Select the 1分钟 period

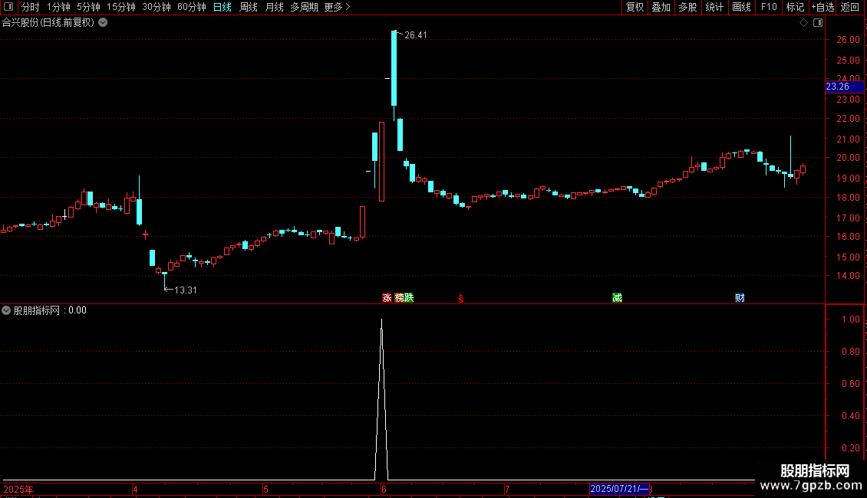(58, 7)
